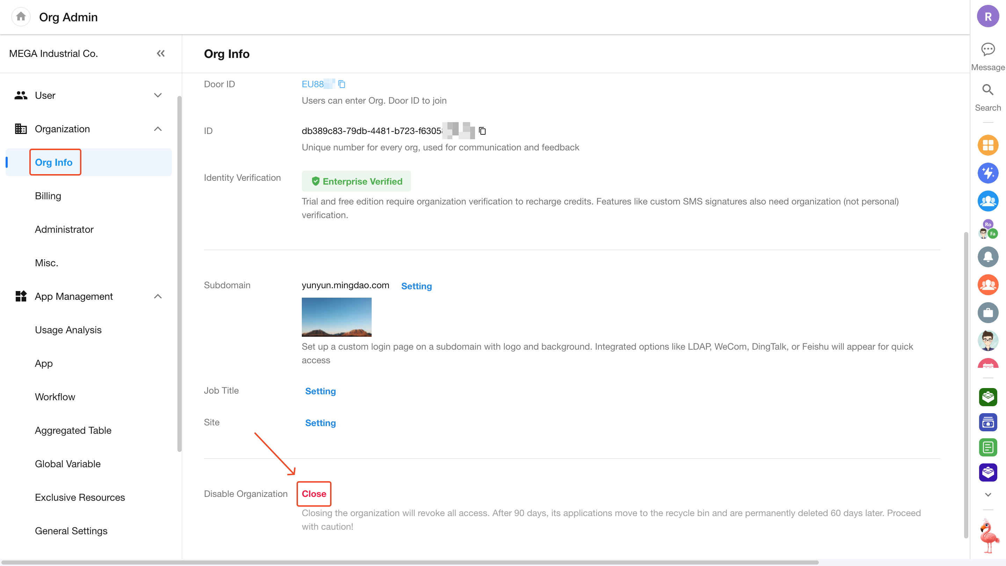Open the gray notification bell icon

[987, 257]
